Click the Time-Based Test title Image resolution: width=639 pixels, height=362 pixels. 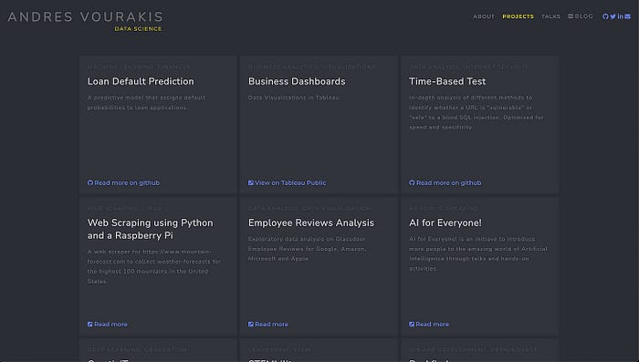tap(447, 81)
